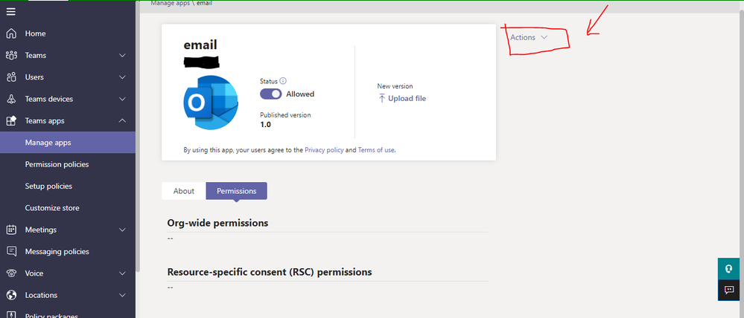Expand the Locations chevron
744x318 pixels.
coord(122,295)
